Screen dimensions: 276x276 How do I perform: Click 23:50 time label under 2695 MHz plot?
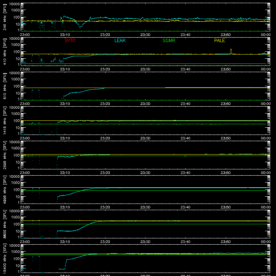(x=226, y=173)
